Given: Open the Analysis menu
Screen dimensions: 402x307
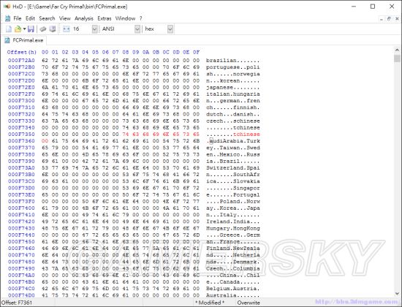Looking at the screenshot, I should point(84,18).
